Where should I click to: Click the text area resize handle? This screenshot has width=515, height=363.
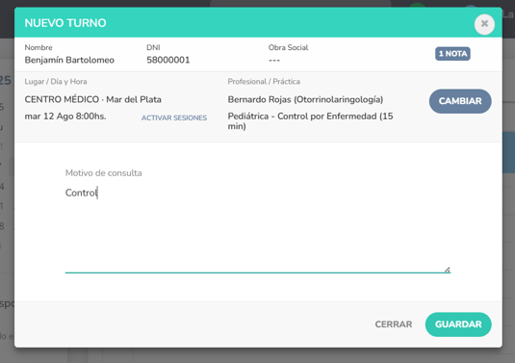(448, 270)
